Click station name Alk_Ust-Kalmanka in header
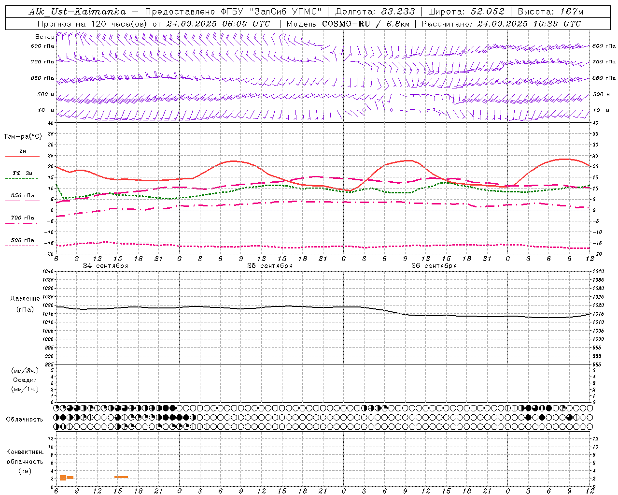 [x=77, y=12]
